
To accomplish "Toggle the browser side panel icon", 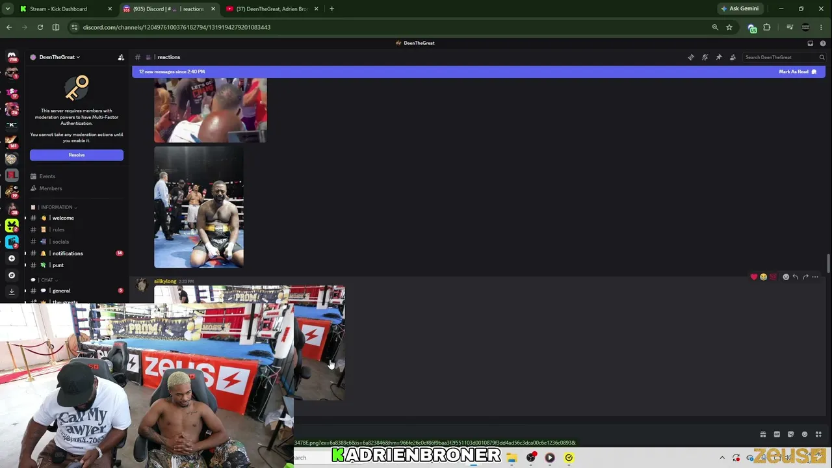I will [56, 27].
